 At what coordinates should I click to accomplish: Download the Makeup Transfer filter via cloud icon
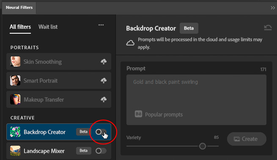(104, 99)
